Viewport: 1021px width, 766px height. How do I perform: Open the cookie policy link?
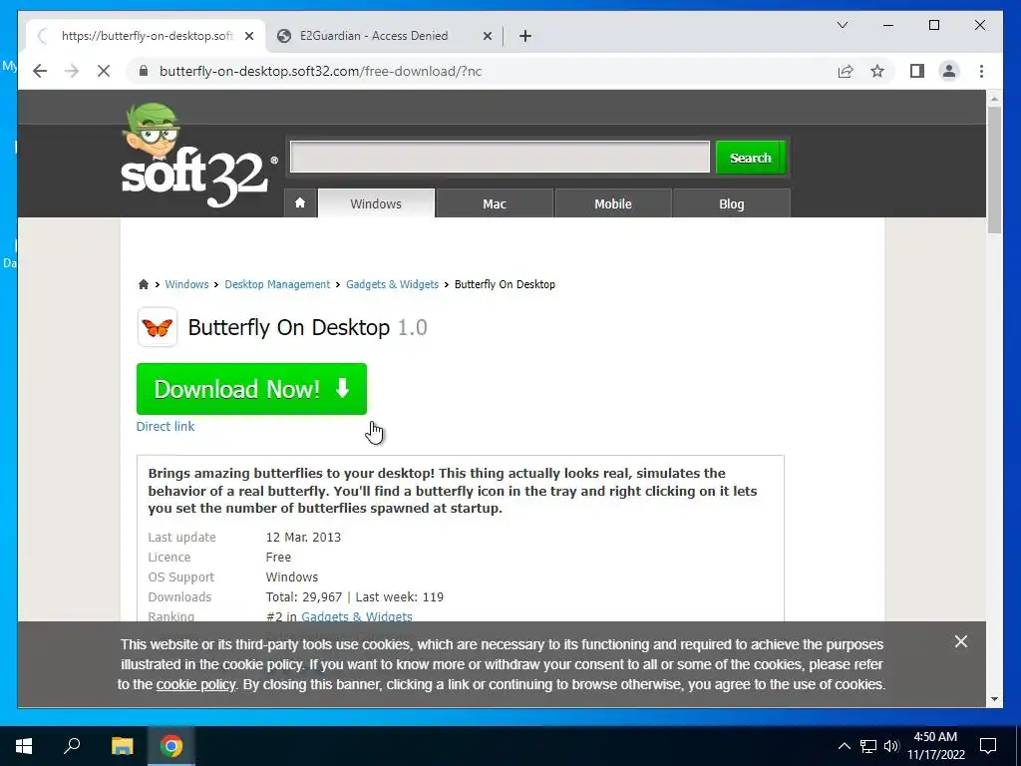[x=196, y=684]
